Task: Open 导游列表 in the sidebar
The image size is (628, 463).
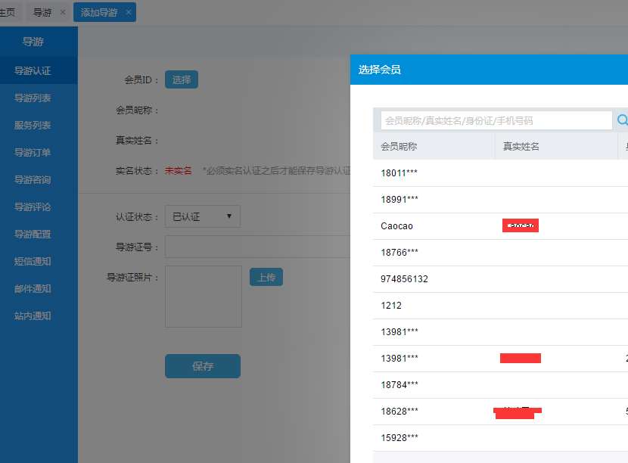Action: (33, 98)
